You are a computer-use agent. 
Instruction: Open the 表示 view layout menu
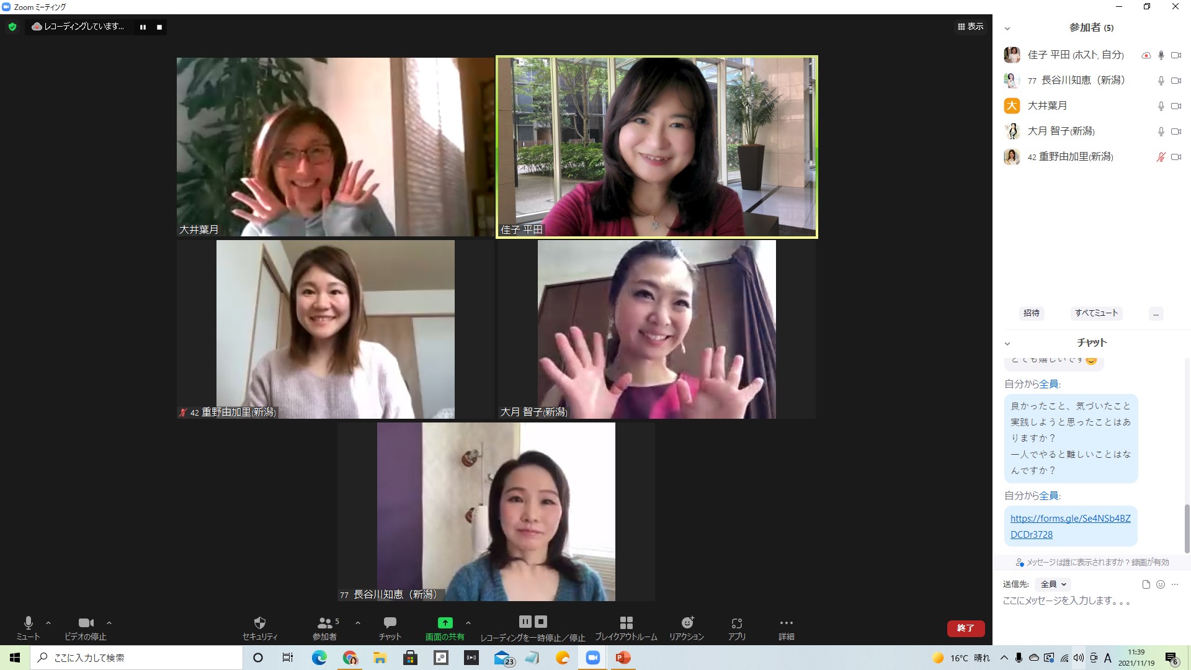[x=971, y=27]
